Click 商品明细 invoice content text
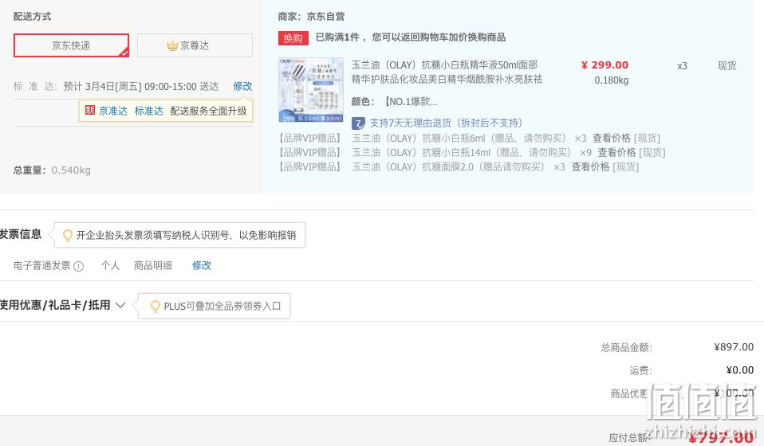The image size is (764, 446). (x=152, y=265)
